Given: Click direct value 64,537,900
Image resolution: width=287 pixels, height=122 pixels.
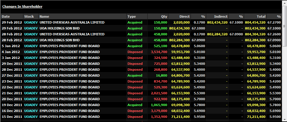Looking at the screenshot, I should click(x=181, y=70).
